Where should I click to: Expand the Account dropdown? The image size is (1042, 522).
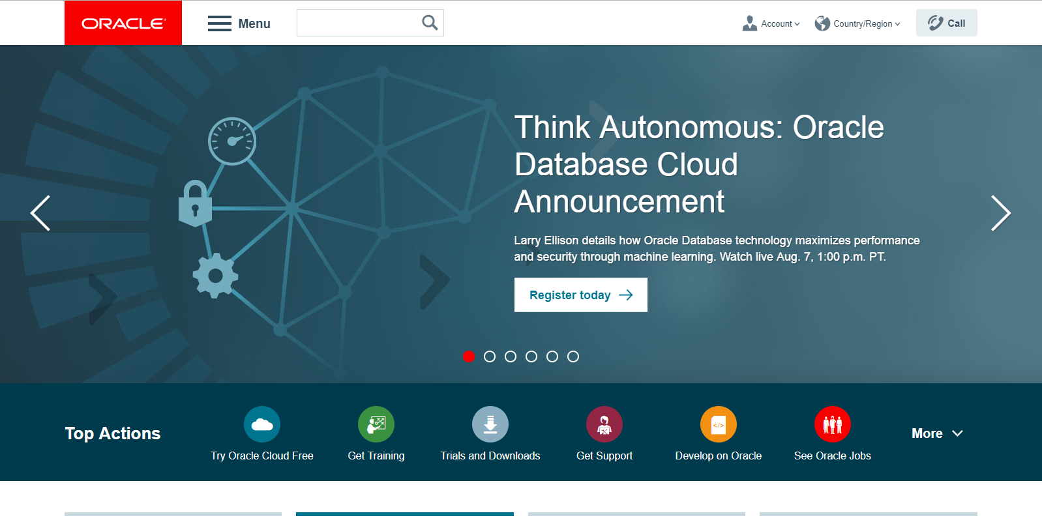tap(781, 23)
